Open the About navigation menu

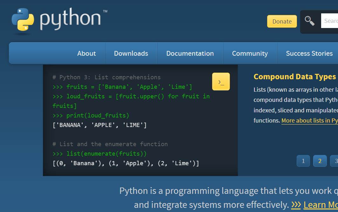pos(86,53)
